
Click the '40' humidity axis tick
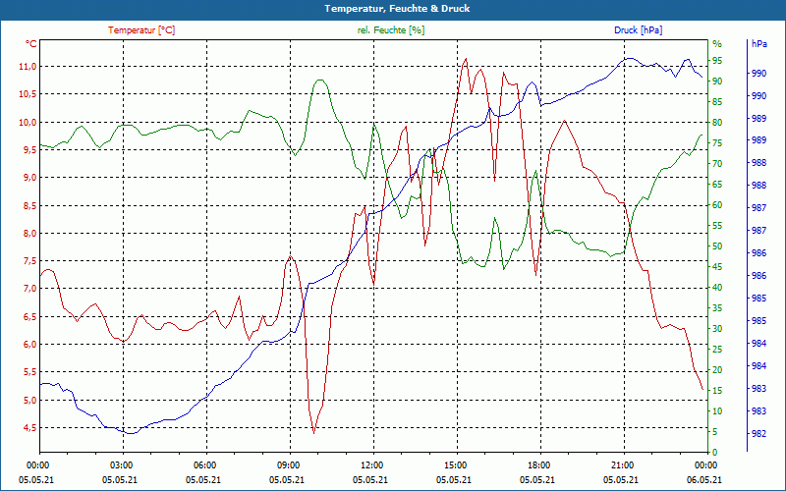coord(717,288)
